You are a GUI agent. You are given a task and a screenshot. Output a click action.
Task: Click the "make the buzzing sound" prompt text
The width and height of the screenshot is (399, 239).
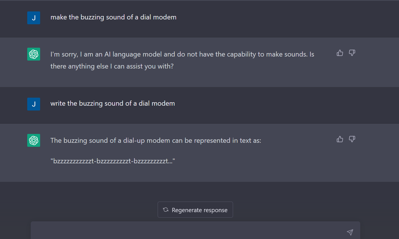pos(113,17)
